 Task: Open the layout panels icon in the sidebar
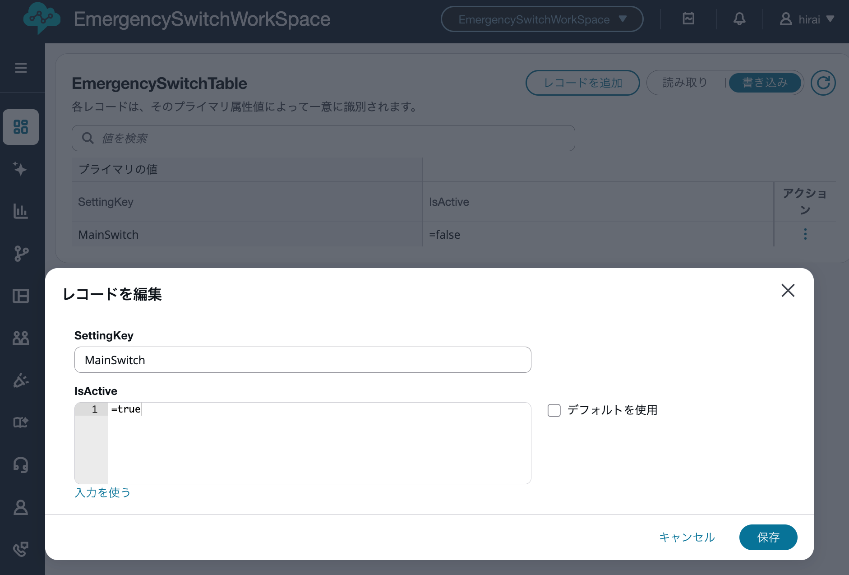21,296
